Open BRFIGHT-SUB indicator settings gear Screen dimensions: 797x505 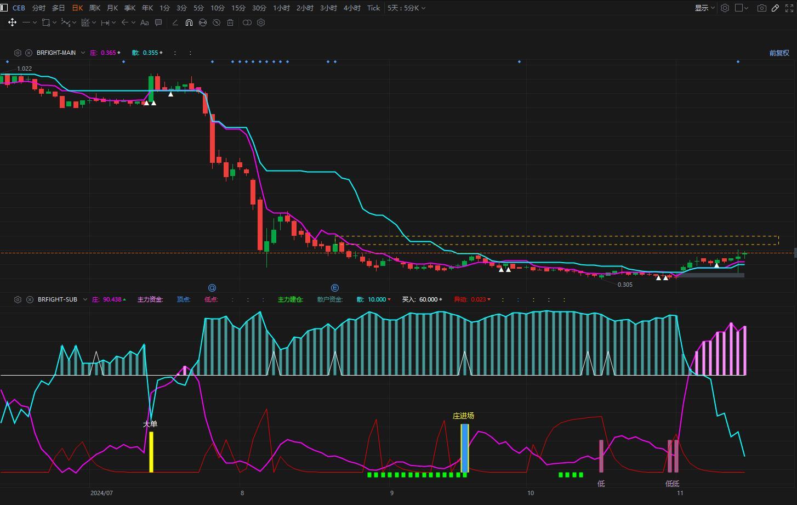coord(18,299)
